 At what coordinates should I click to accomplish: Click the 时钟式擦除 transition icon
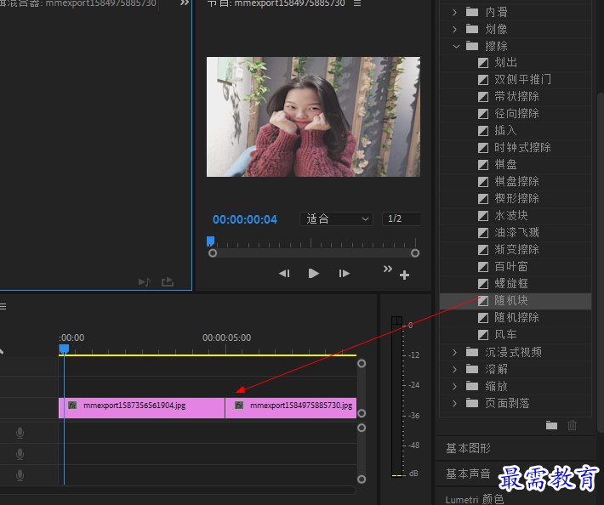(483, 147)
